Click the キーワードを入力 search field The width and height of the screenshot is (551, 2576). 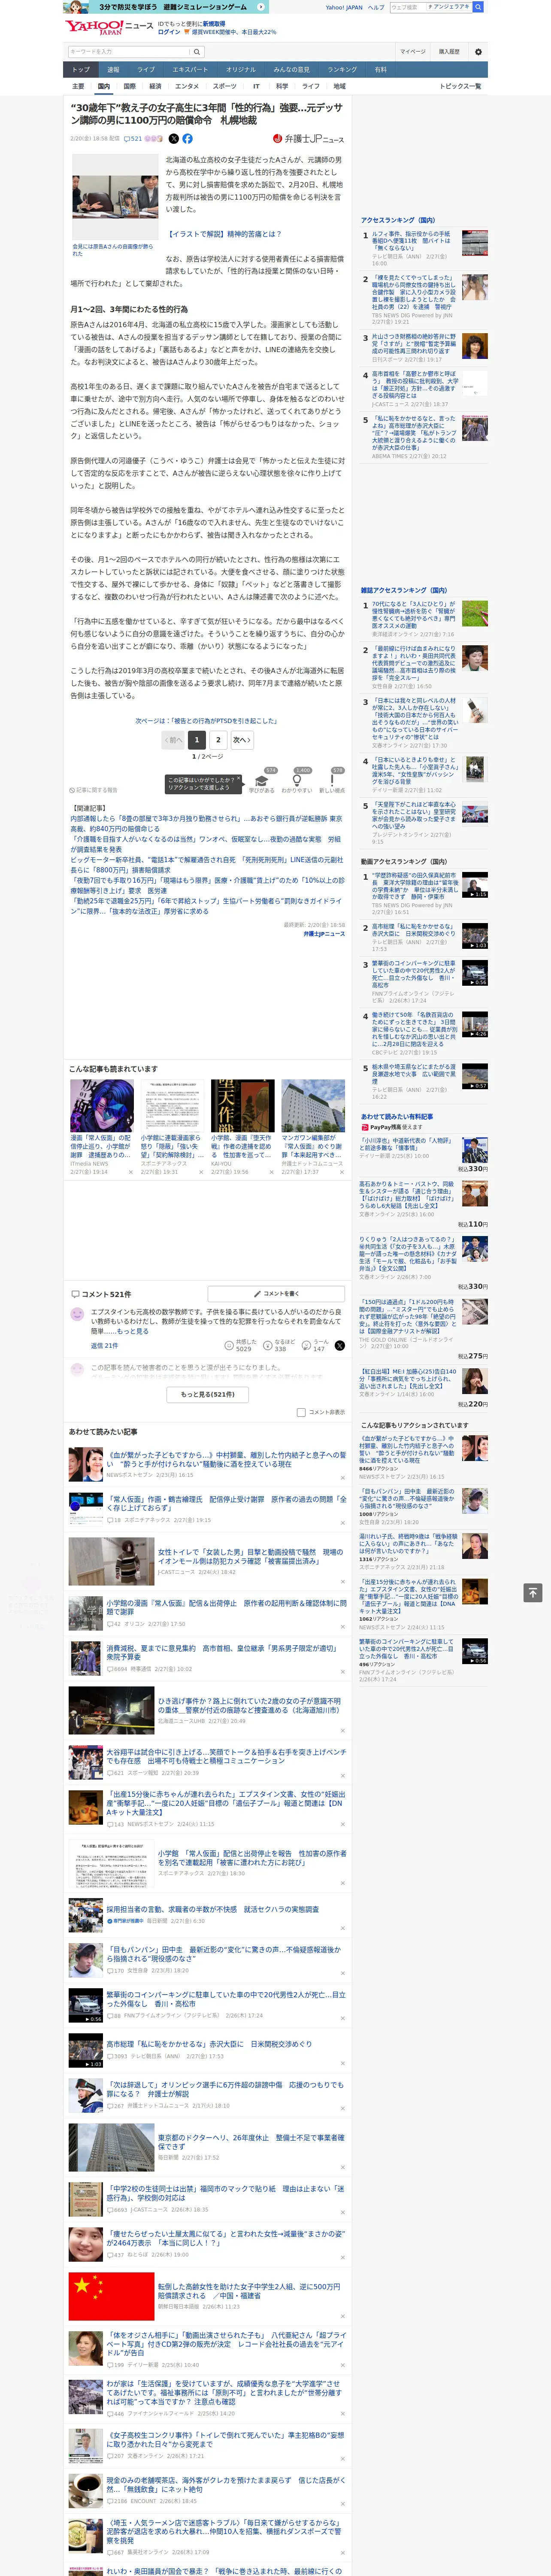[x=128, y=52]
